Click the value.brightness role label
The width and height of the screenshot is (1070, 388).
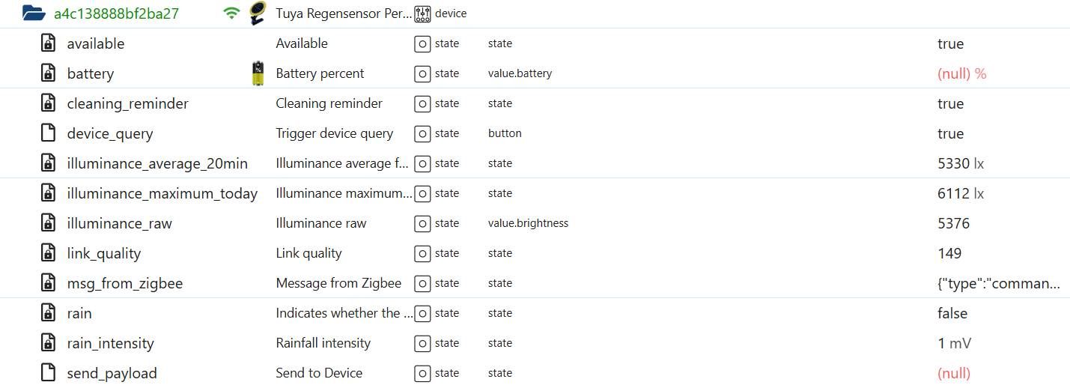528,223
